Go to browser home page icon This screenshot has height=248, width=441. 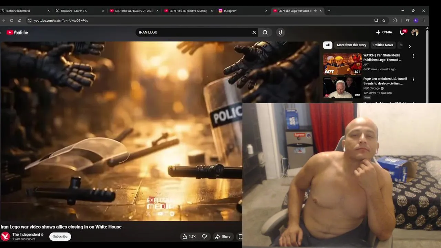pyautogui.click(x=20, y=20)
